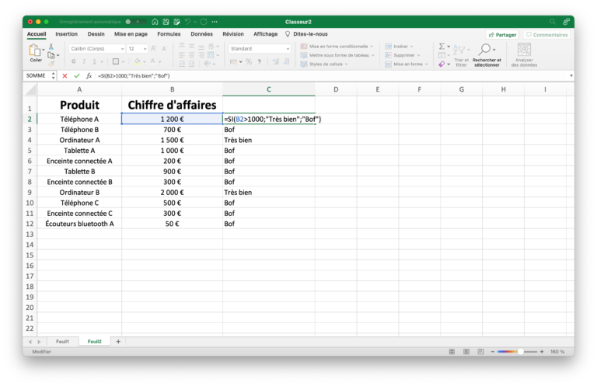Screen dimensions: 597x386
Task: Switch to normal view in the status bar
Action: (x=452, y=352)
